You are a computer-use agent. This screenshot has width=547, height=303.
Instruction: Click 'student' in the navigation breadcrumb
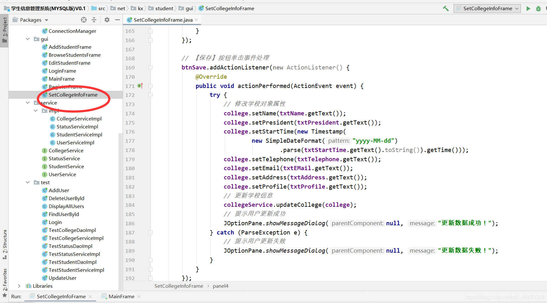click(x=164, y=9)
